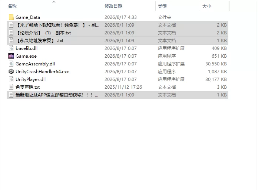Click 应用程序 type in the Game.exe row
Viewport: 258px width, 190px height.
[167, 56]
